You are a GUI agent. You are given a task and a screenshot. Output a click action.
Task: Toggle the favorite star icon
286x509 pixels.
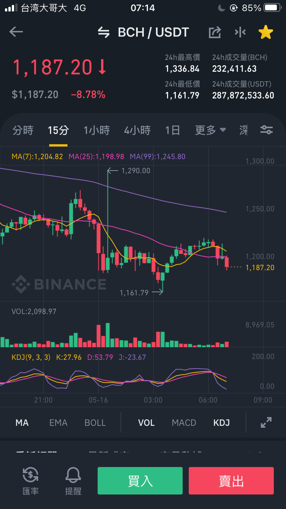click(x=266, y=32)
